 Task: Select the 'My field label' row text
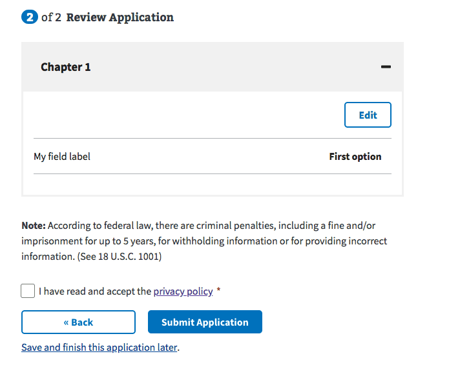point(62,157)
